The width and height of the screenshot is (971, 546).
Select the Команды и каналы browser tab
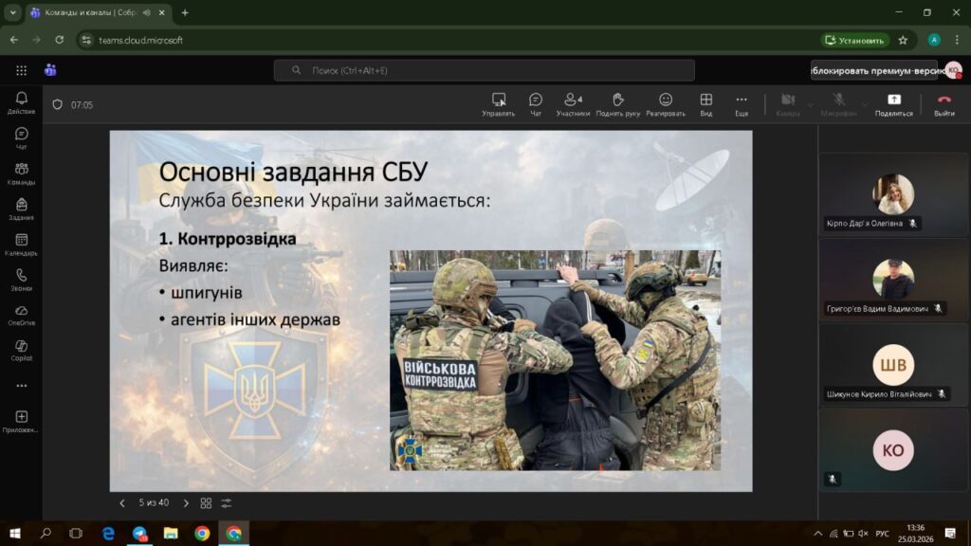click(90, 12)
